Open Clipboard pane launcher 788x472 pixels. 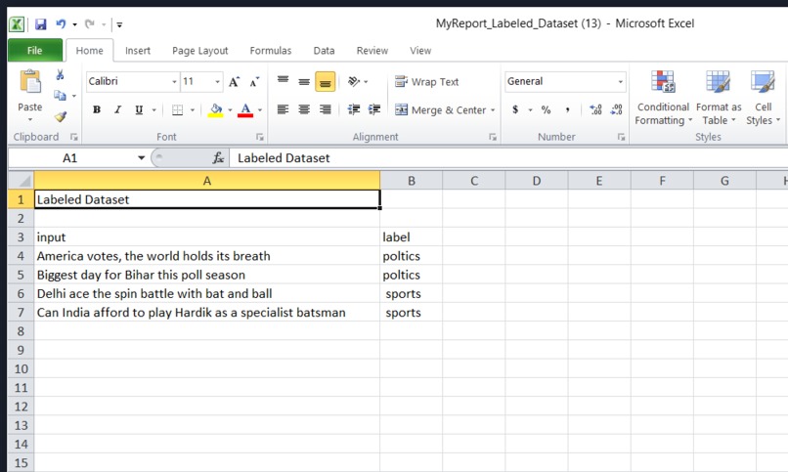tap(74, 137)
